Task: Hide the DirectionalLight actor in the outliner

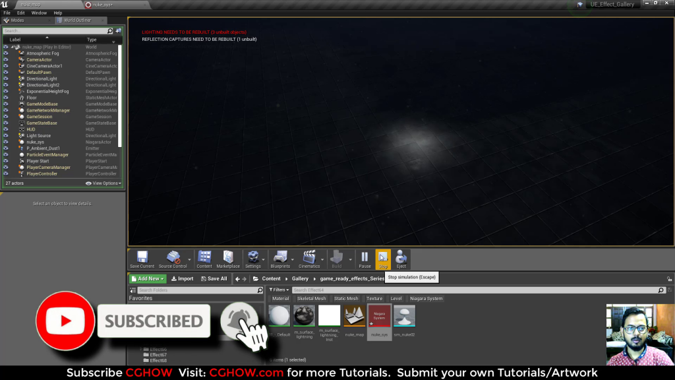Action: coord(5,79)
